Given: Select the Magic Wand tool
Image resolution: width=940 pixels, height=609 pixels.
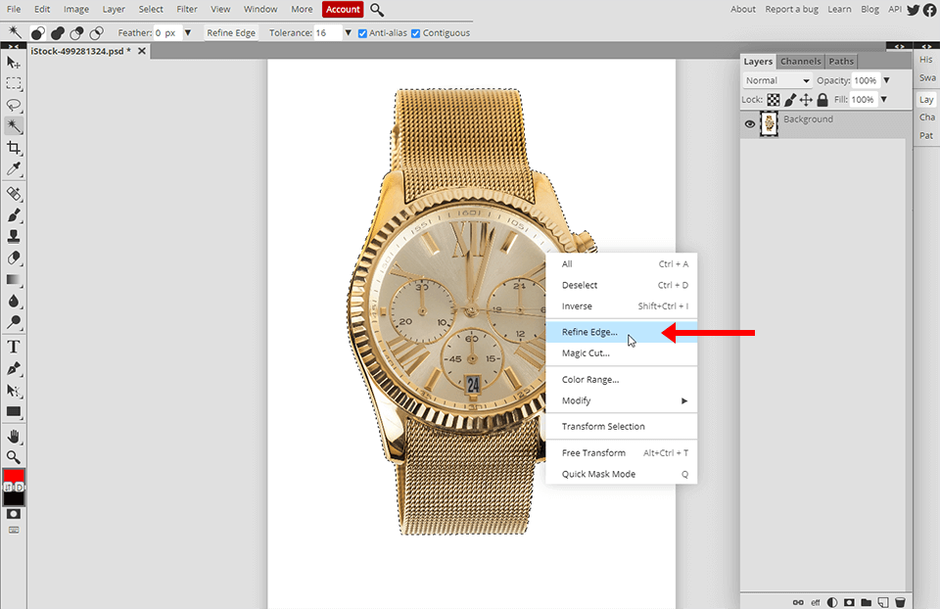Looking at the screenshot, I should (14, 125).
